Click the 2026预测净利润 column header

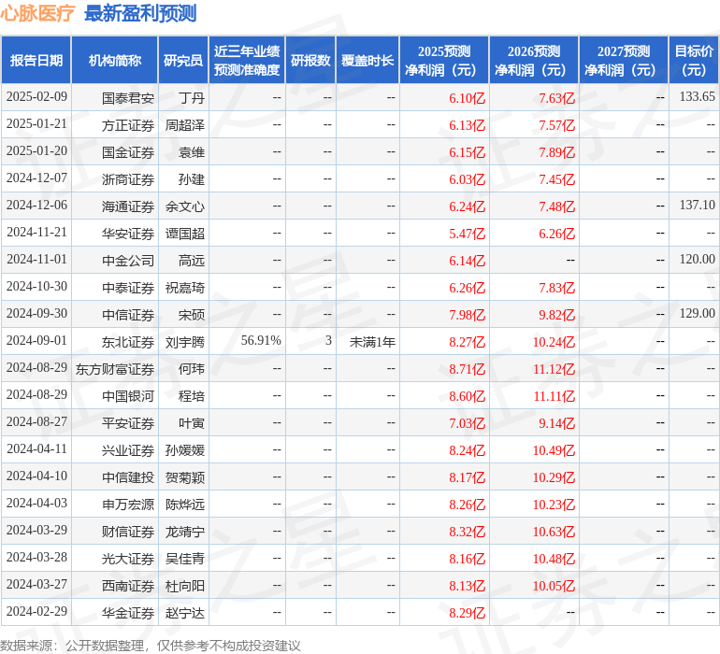534,61
